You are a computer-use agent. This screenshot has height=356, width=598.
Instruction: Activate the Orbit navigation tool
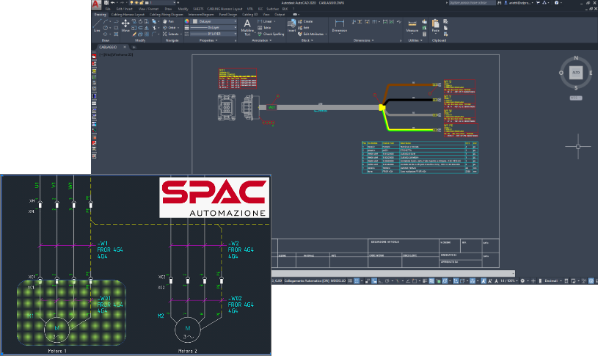[169, 27]
